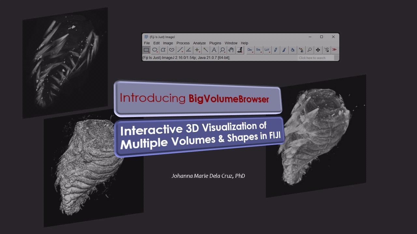Maximize the ImageJ window
Image resolution: width=417 pixels, height=234 pixels.
(x=322, y=37)
